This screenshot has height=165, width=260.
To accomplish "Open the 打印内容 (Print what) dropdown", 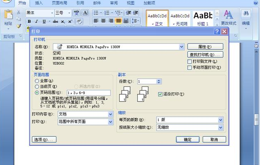I will tap(111, 114).
